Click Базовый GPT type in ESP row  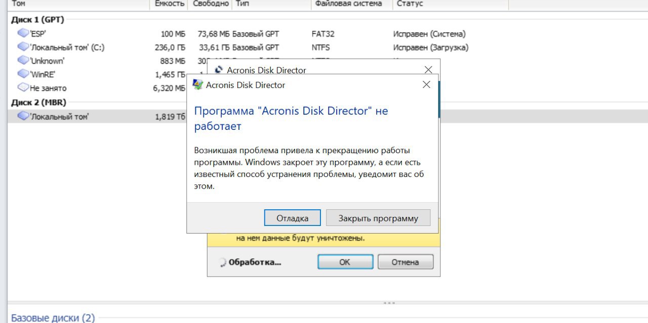(x=256, y=34)
